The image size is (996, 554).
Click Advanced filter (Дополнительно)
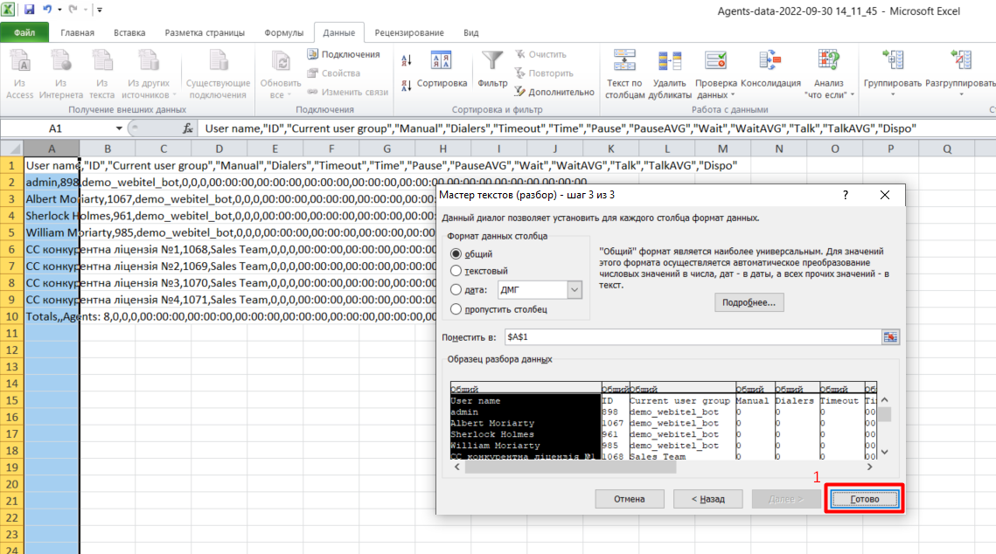point(554,92)
